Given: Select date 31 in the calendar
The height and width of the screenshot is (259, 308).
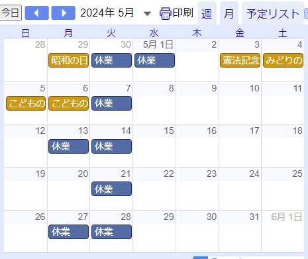Looking at the screenshot, I should [x=254, y=217].
